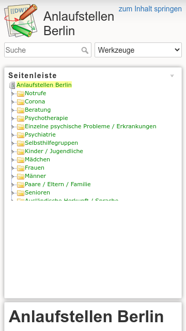Viewport: 186px width, 331px height.
Task: Click the root server icon beside Anlaufstellen Berlin
Action: pyautogui.click(x=12, y=85)
